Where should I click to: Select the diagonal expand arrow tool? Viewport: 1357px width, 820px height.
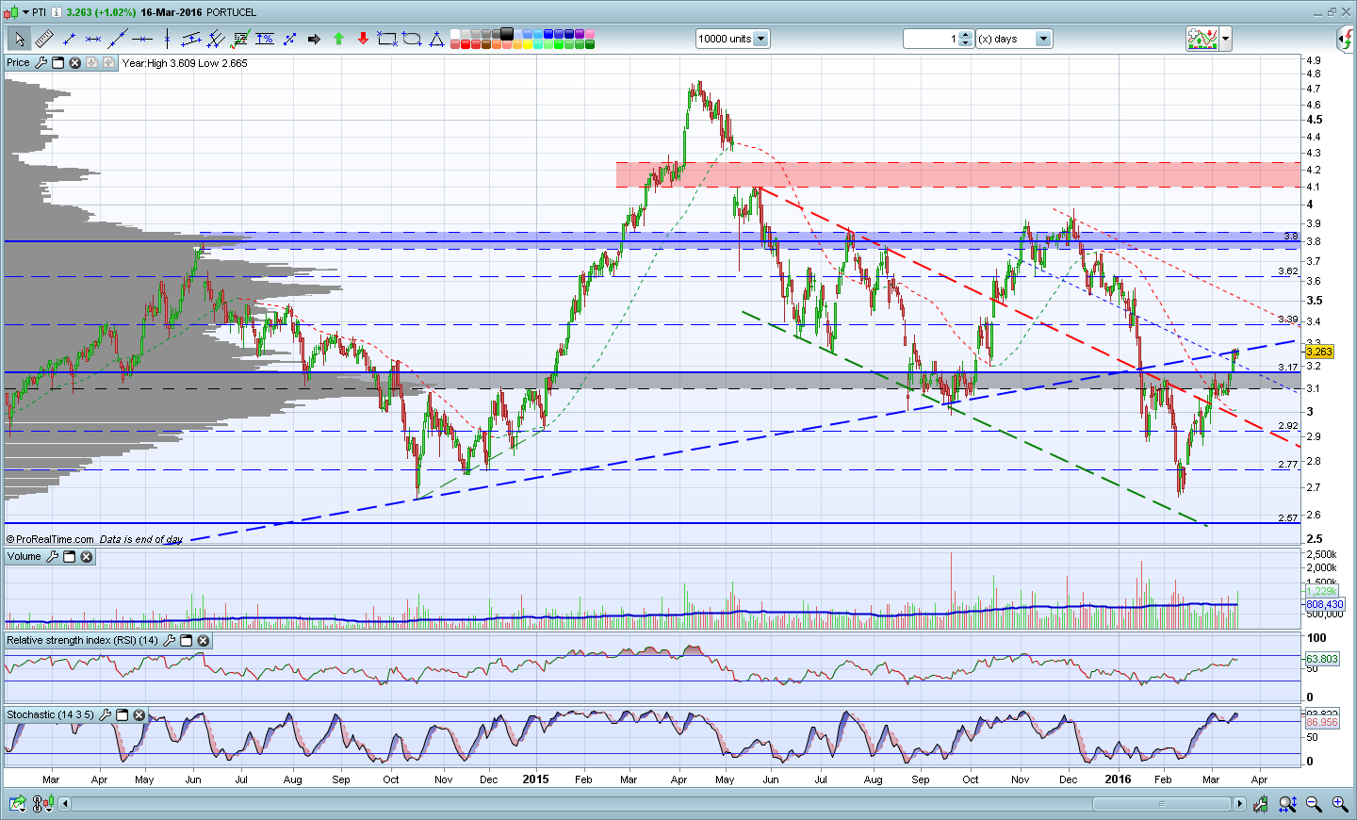click(x=289, y=39)
